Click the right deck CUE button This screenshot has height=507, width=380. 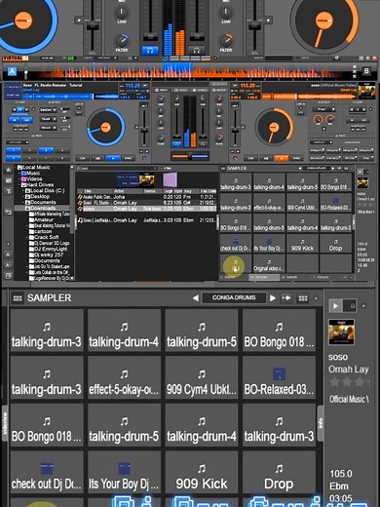click(250, 158)
